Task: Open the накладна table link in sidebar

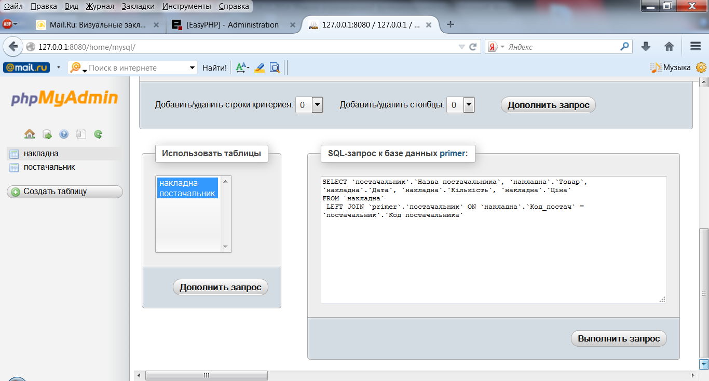Action: click(41, 154)
